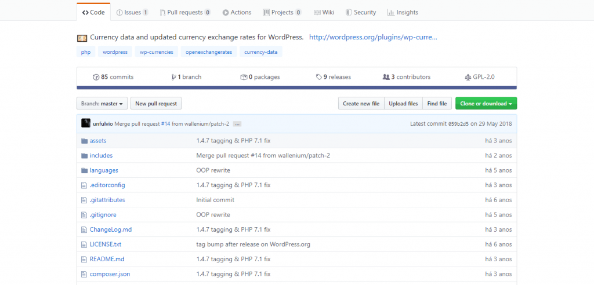Click the contributors people icon

386,77
